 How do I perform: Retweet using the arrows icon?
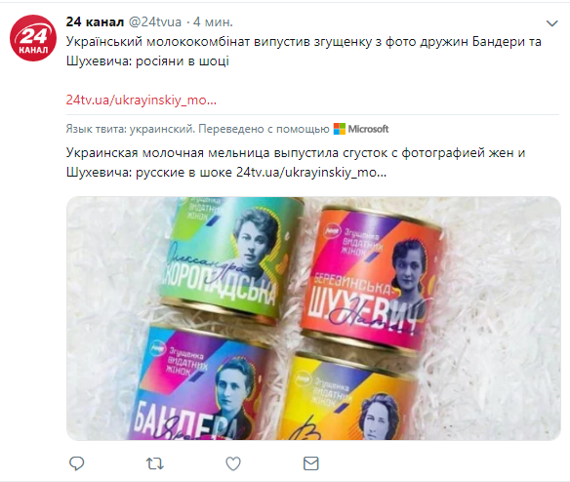click(155, 463)
